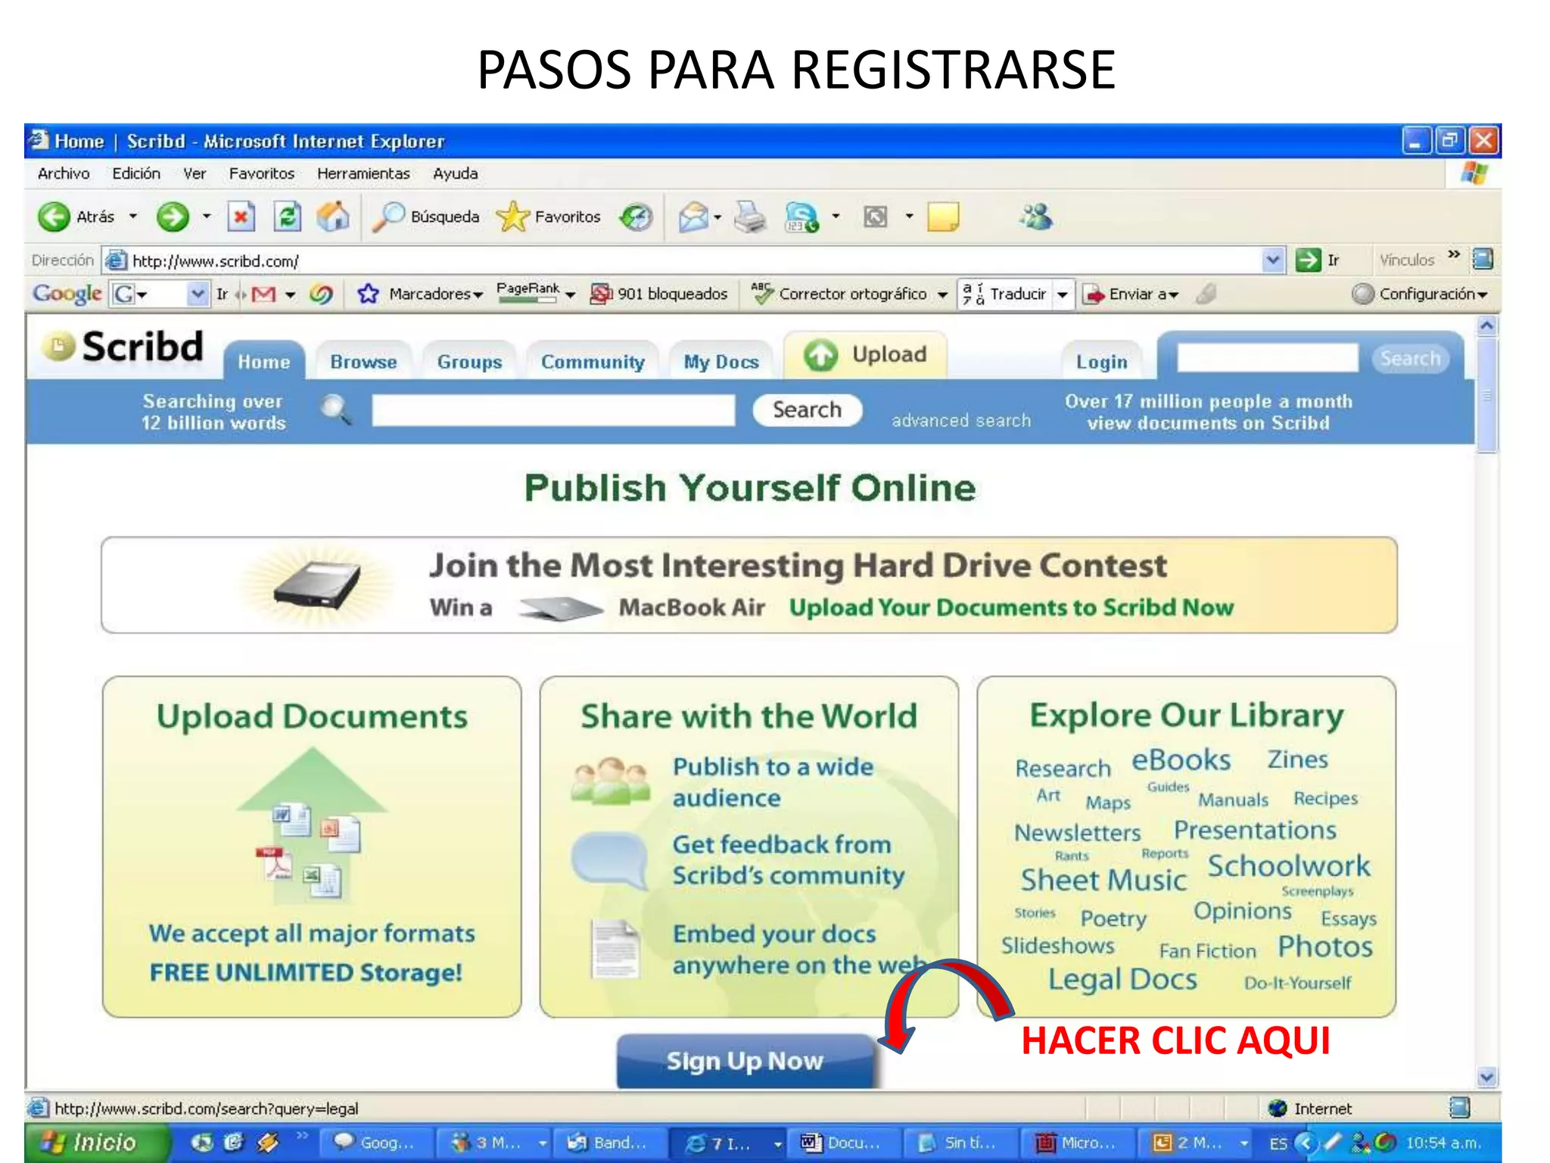This screenshot has height=1163, width=1550.
Task: Open the Favoritos star panel
Action: coord(549,217)
